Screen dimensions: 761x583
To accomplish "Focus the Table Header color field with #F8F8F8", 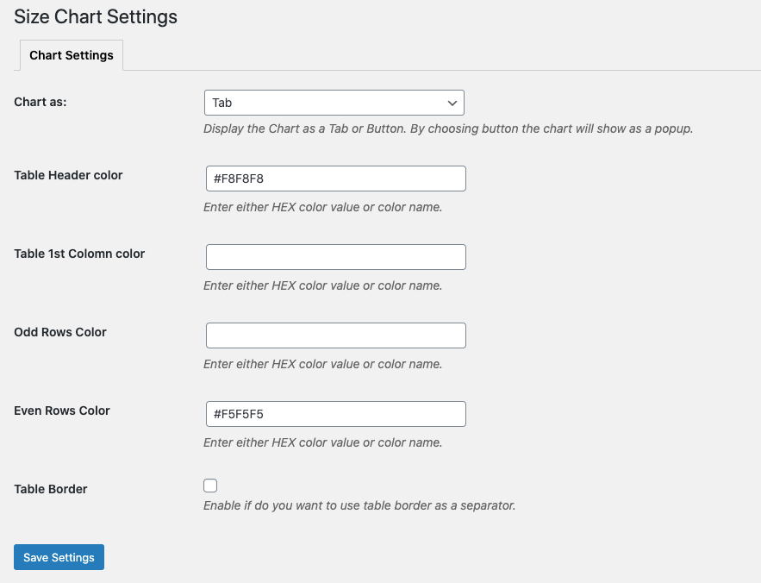I will pyautogui.click(x=336, y=179).
